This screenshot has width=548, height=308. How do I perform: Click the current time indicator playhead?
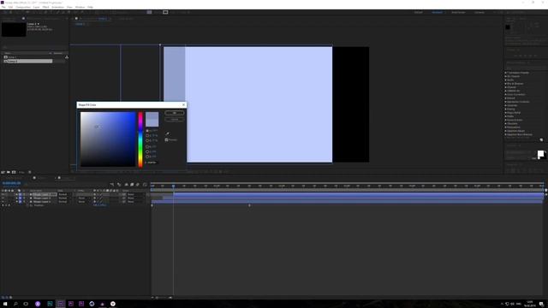(173, 186)
